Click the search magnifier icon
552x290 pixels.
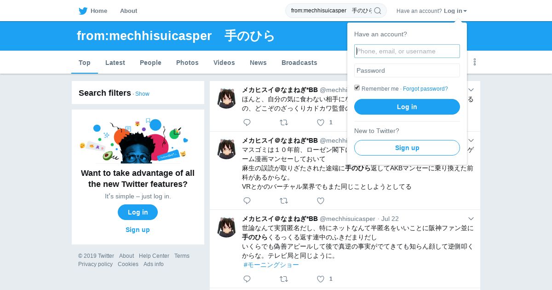pyautogui.click(x=378, y=11)
